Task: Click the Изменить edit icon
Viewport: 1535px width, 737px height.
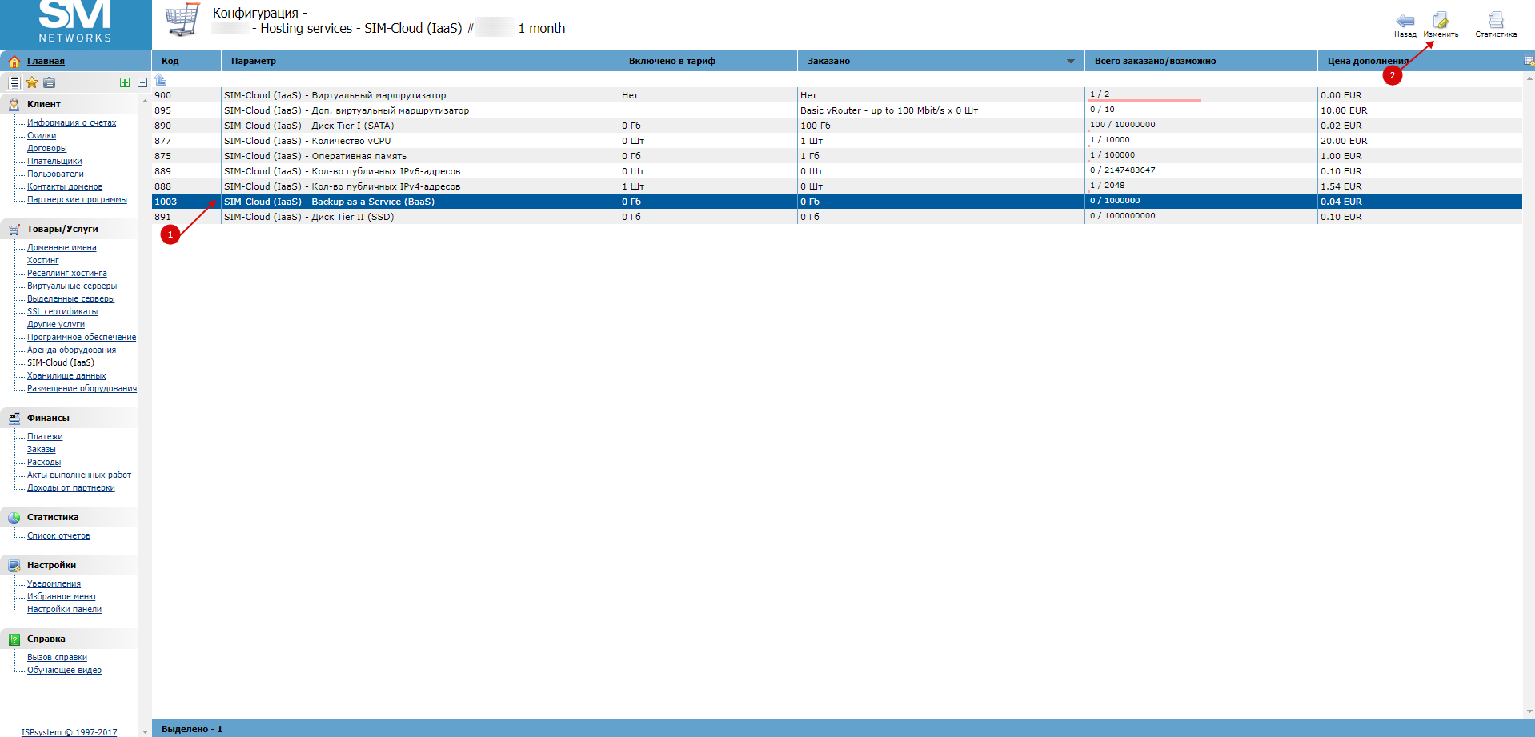Action: [x=1441, y=20]
